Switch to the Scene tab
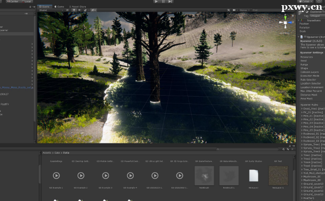Screen dimensions: 325x201 tap(45, 6)
